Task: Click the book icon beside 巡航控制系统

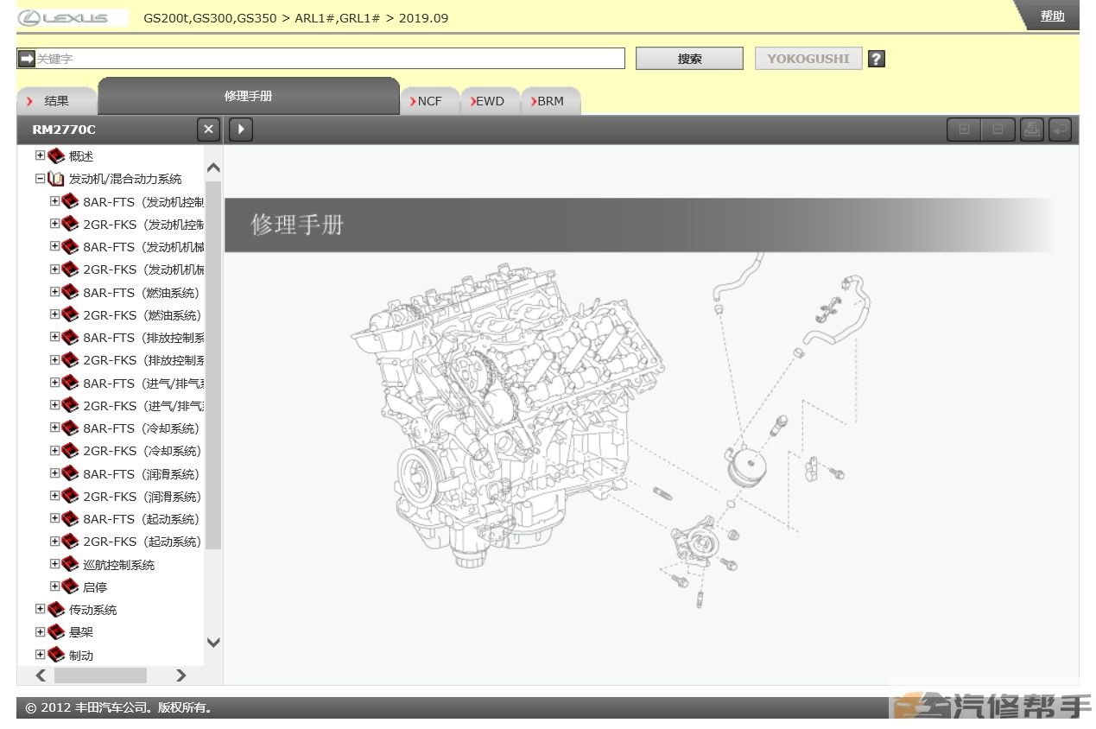Action: pos(70,564)
